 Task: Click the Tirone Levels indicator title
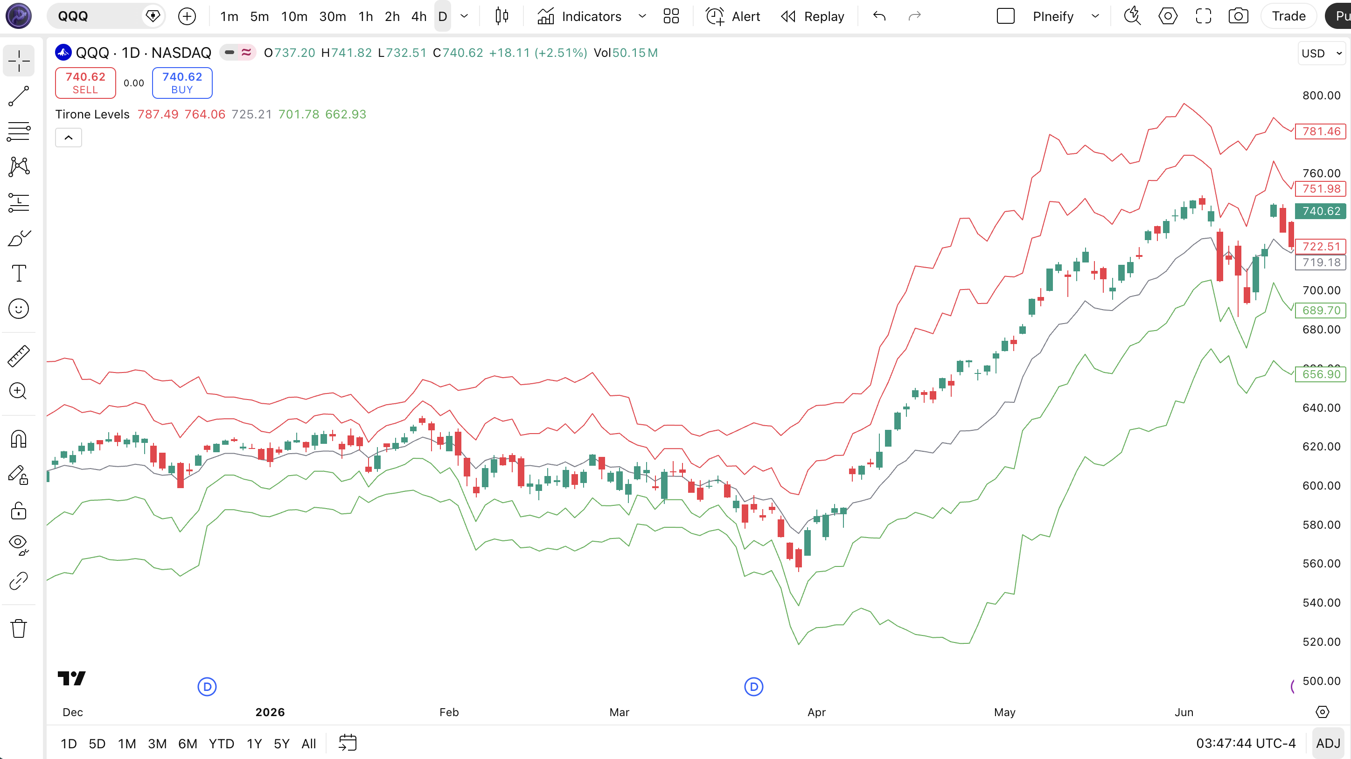[92, 114]
